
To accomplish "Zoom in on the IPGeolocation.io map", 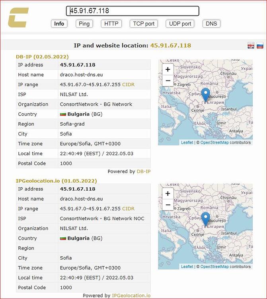I will [x=168, y=193].
